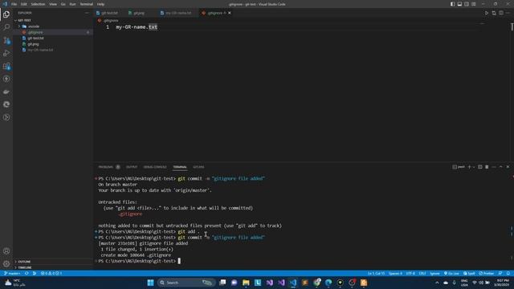Screen dimensions: 514x289
Task: Expand the Outline section
Action: [23, 262]
